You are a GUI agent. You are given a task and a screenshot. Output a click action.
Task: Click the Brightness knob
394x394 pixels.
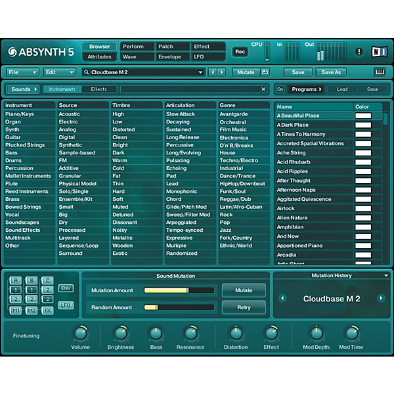point(121,333)
